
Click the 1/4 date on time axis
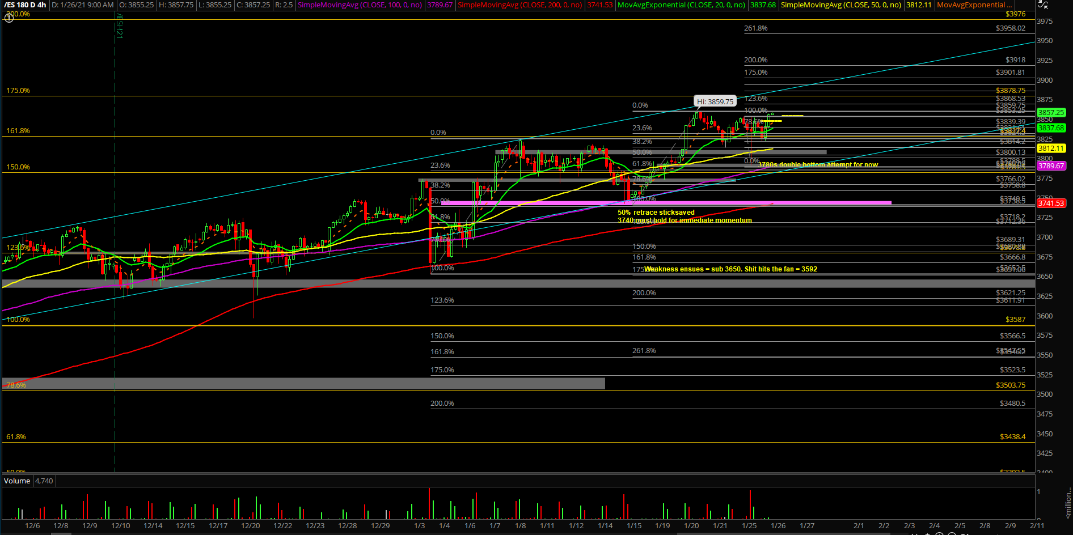click(x=445, y=526)
